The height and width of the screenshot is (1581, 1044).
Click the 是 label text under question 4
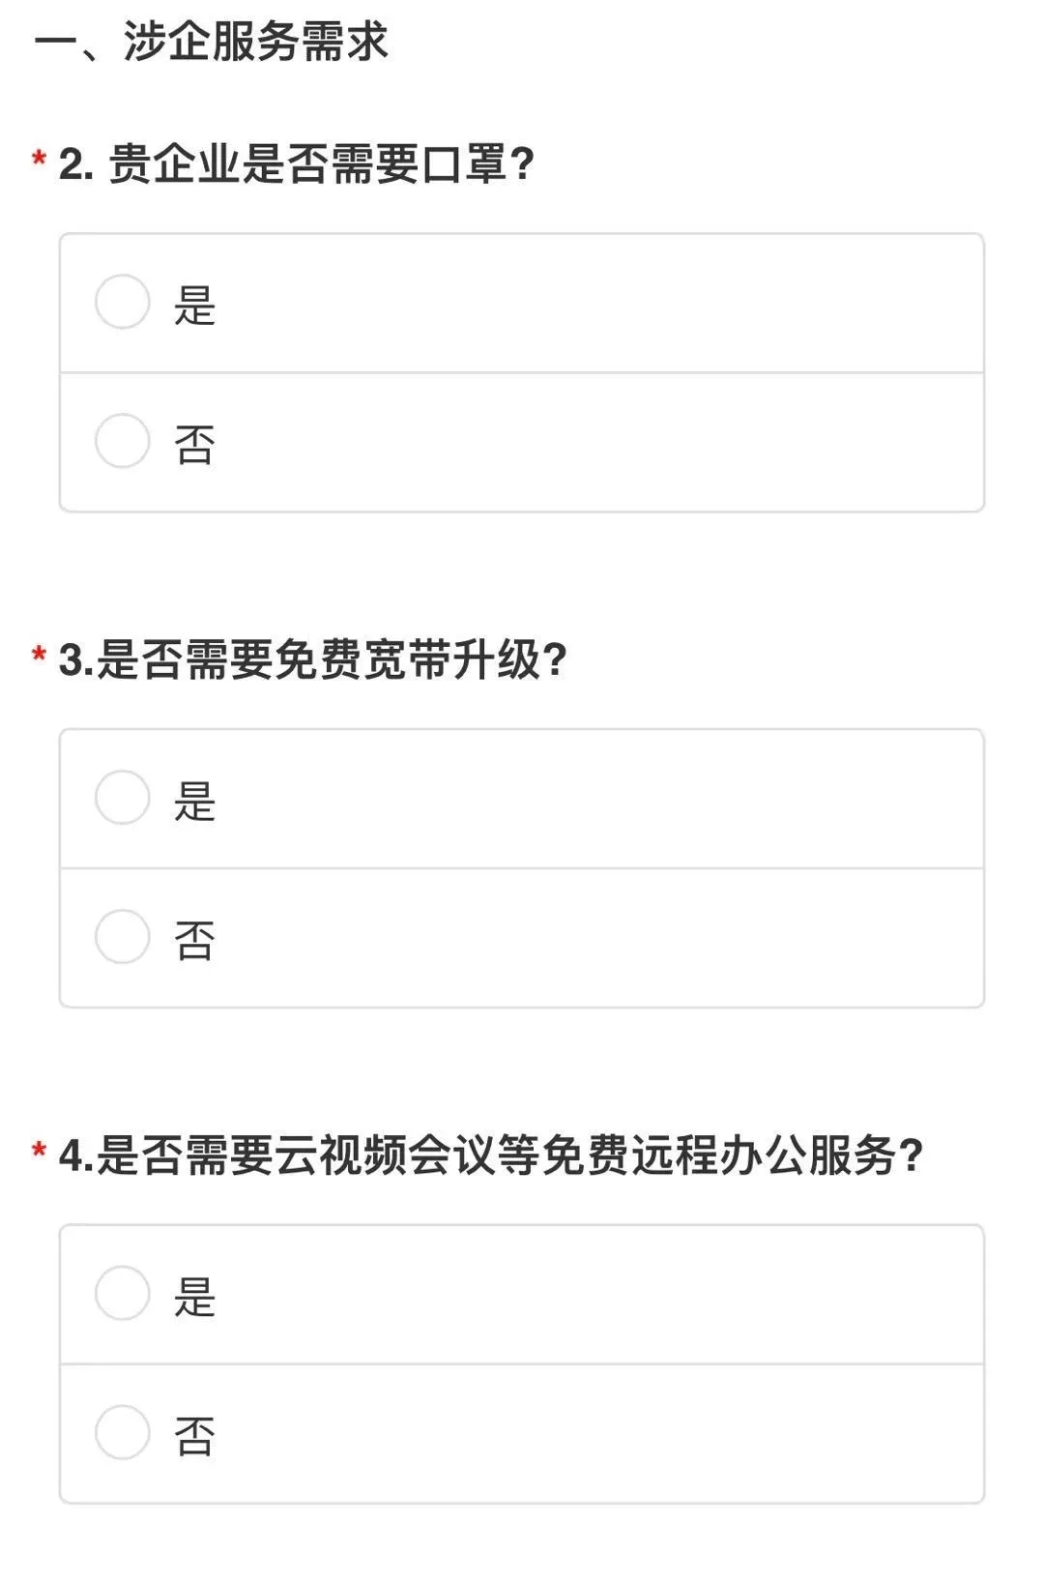click(194, 1298)
